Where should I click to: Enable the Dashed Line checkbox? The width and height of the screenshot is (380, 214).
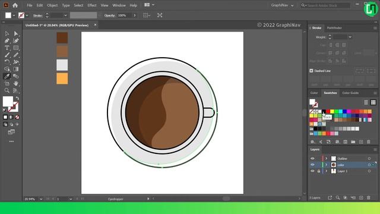(311, 71)
